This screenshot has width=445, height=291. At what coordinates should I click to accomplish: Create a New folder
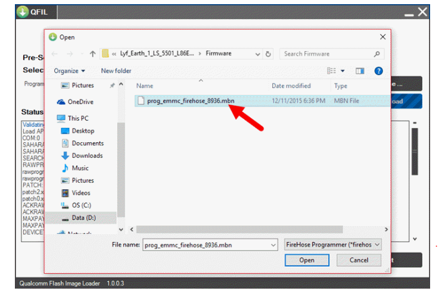[x=116, y=71]
